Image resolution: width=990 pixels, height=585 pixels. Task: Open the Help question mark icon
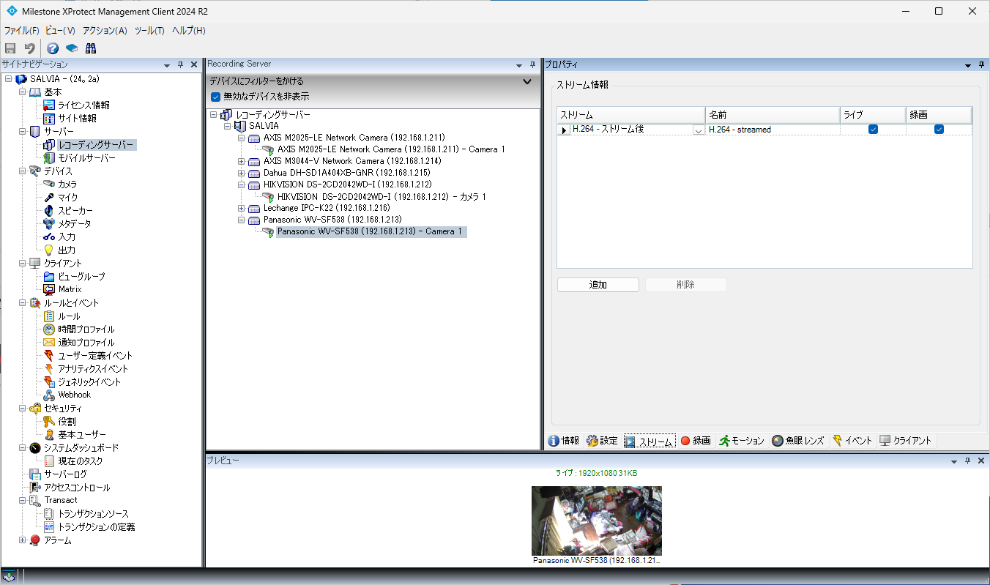tap(53, 48)
